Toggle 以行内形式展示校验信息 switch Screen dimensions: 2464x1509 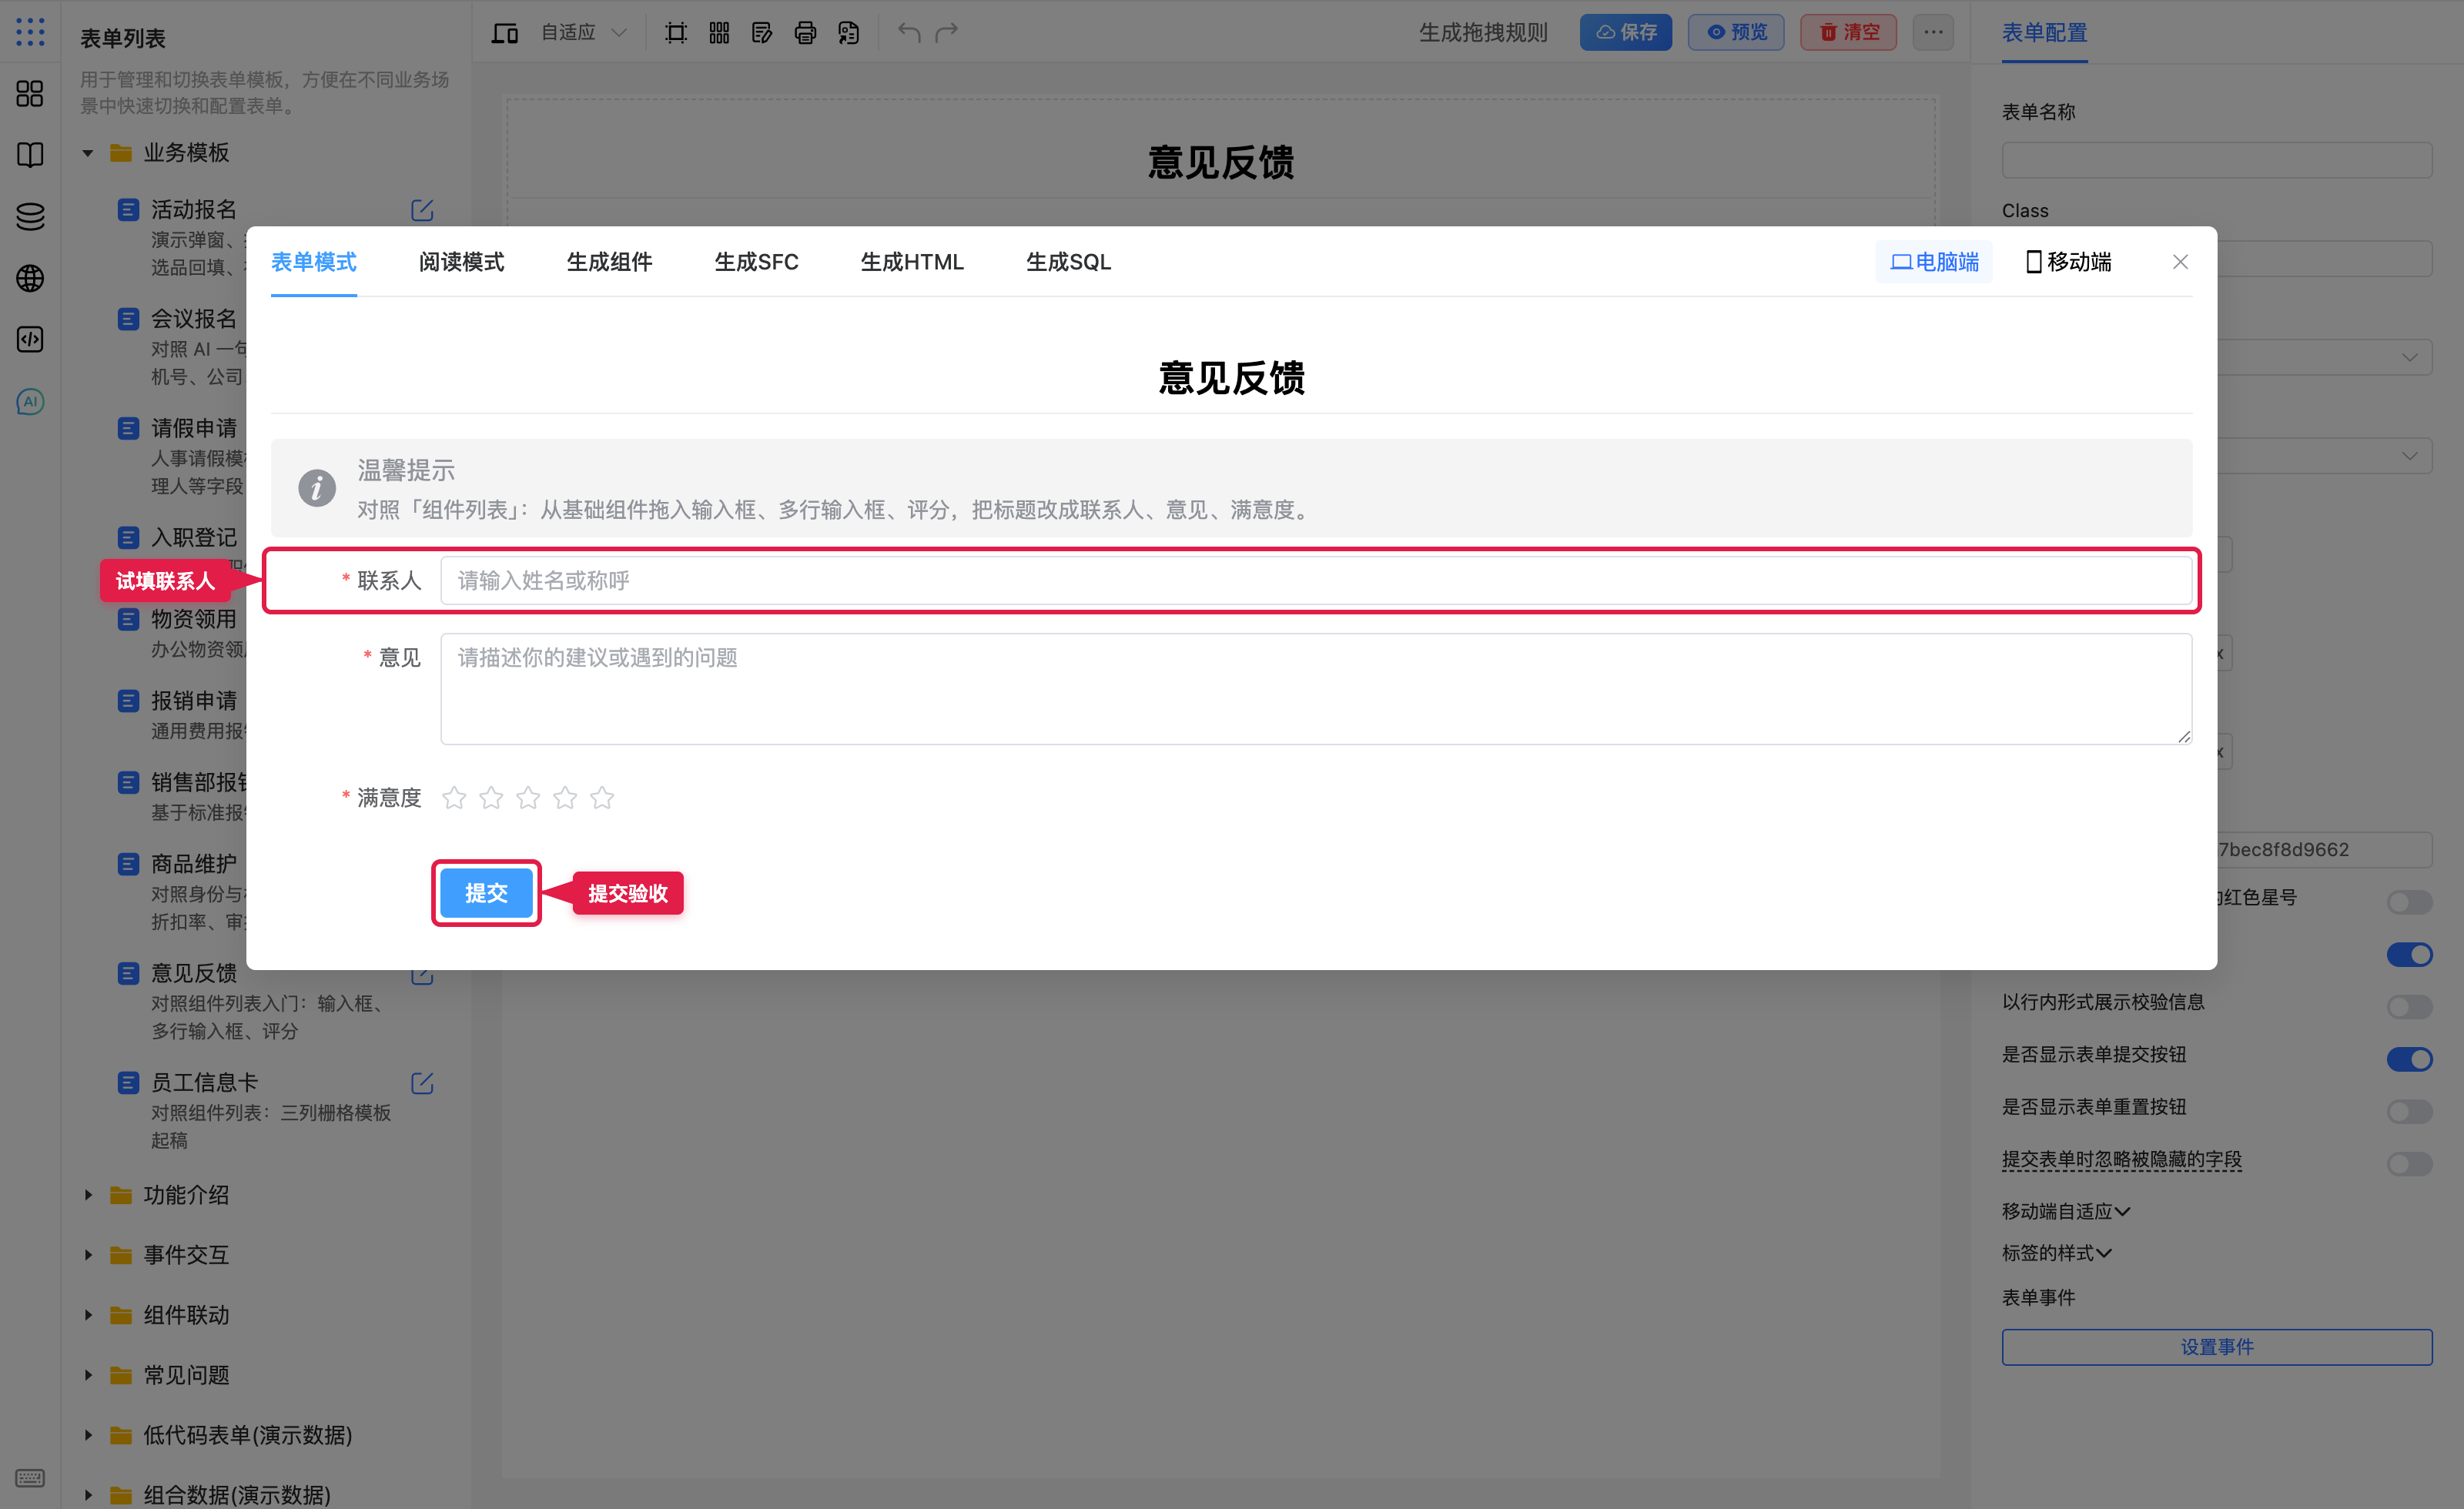pyautogui.click(x=2409, y=1006)
